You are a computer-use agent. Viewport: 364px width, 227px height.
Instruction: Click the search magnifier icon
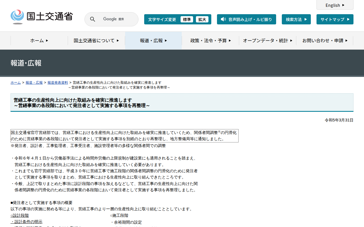(x=92, y=19)
